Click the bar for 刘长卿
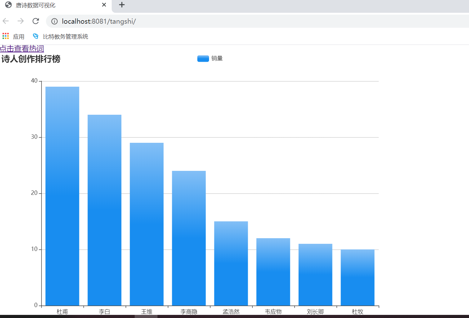Viewport: 469px width, 318px height. [316, 275]
